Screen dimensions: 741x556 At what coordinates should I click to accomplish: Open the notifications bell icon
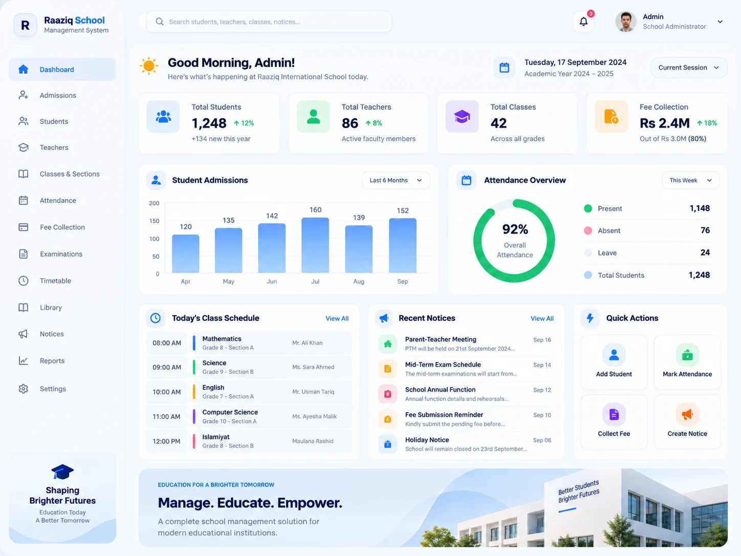(x=583, y=22)
